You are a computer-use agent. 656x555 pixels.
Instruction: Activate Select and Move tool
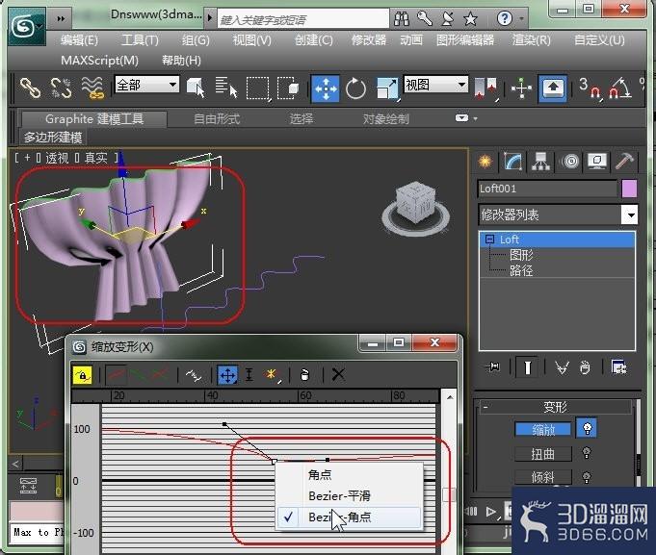click(326, 88)
